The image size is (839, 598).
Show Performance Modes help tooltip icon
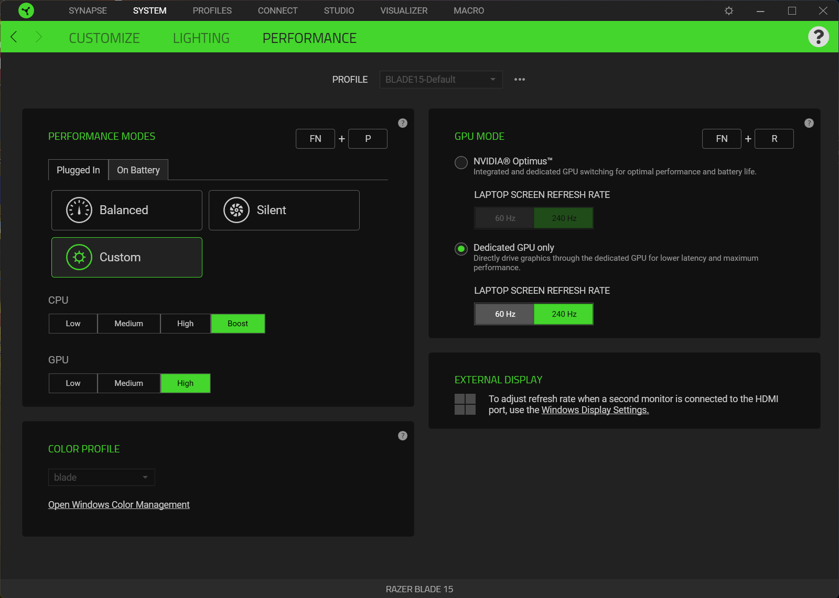pos(403,123)
